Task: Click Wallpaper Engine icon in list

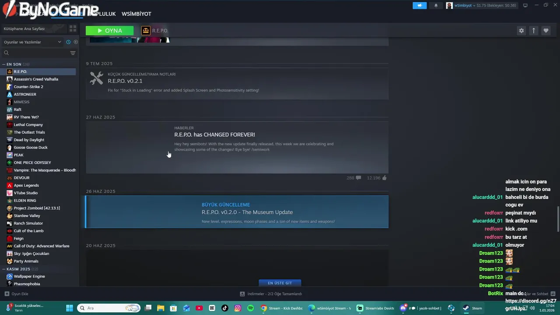Action: (x=10, y=276)
